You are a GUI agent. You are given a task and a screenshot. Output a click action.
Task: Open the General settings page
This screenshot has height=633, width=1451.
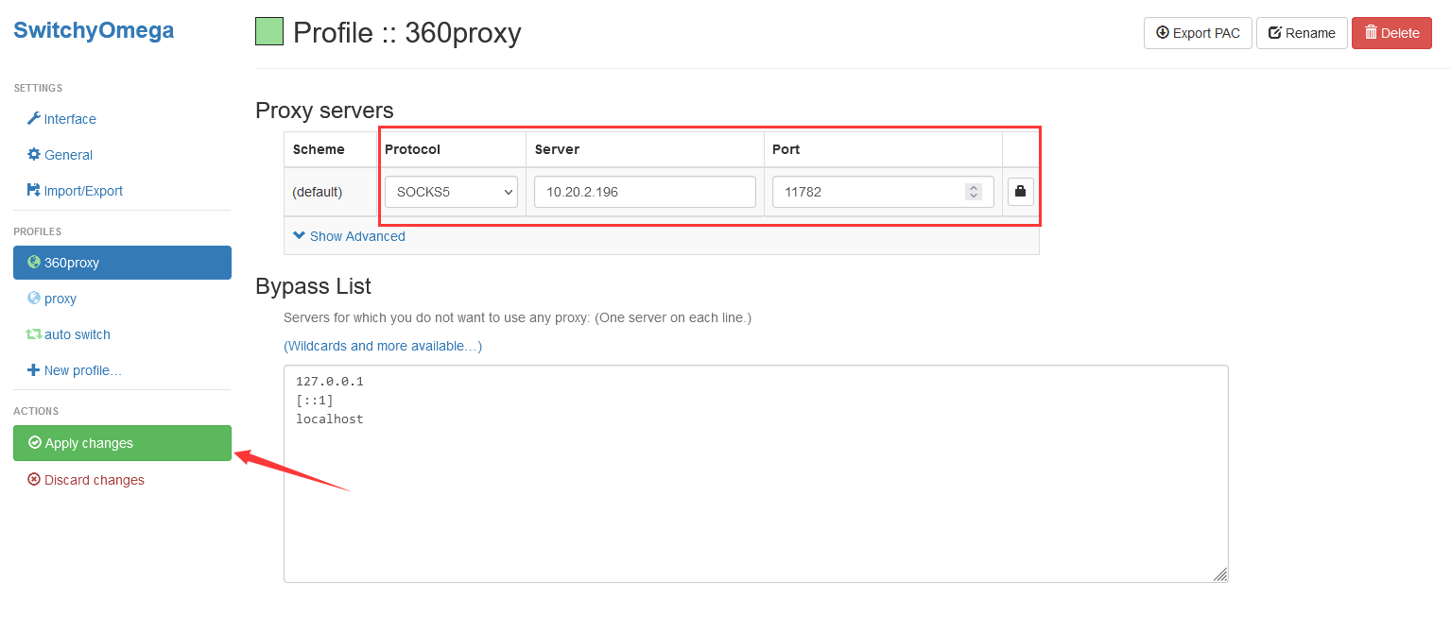coord(60,155)
